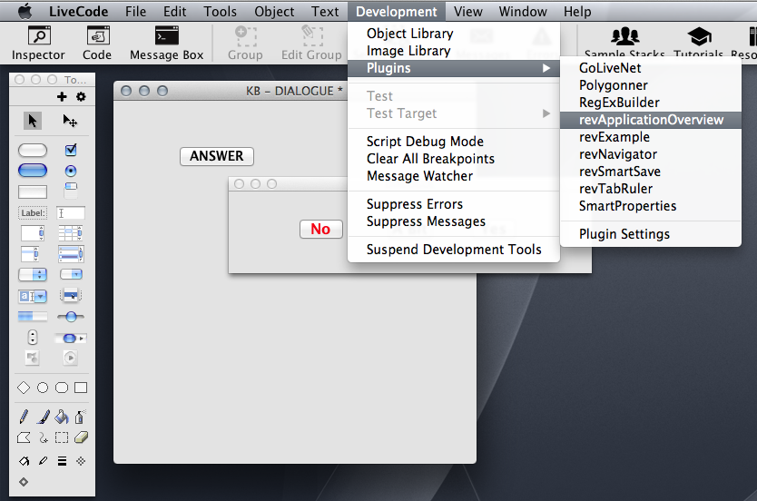Select the rectangle graphic tool

[x=81, y=388]
